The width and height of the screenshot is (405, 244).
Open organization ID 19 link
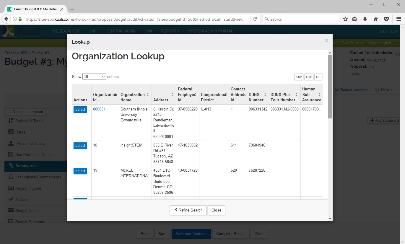click(95, 170)
